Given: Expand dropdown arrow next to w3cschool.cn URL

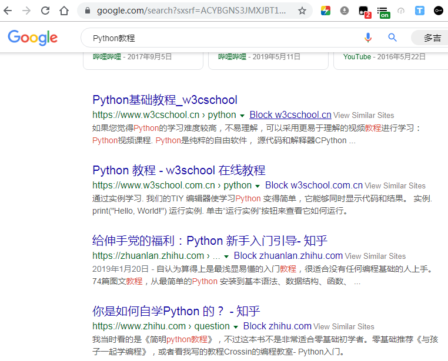Looking at the screenshot, I should tap(242, 116).
